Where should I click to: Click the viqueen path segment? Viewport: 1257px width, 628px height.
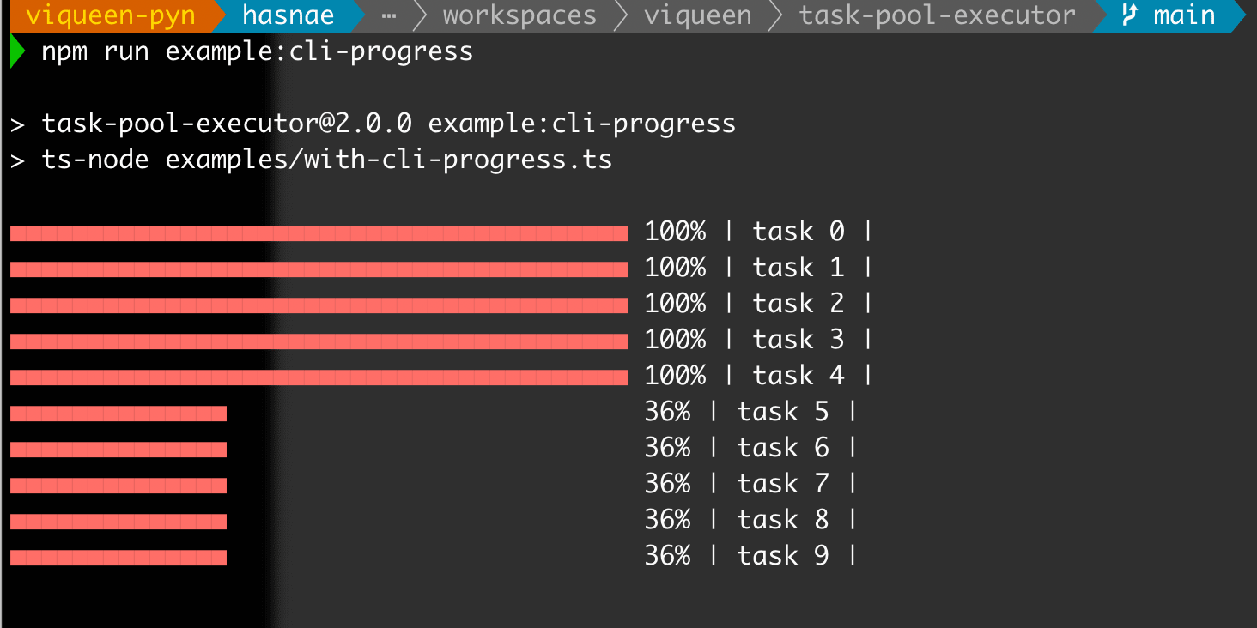(x=698, y=15)
